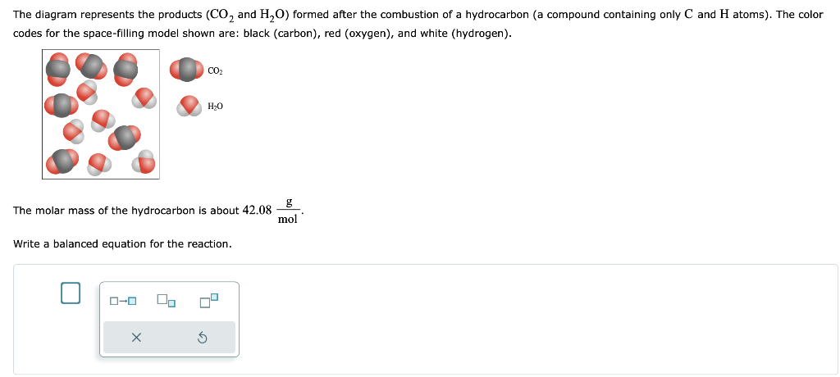Click the molar mass value 42.08
This screenshot has width=840, height=377.
pyautogui.click(x=257, y=211)
